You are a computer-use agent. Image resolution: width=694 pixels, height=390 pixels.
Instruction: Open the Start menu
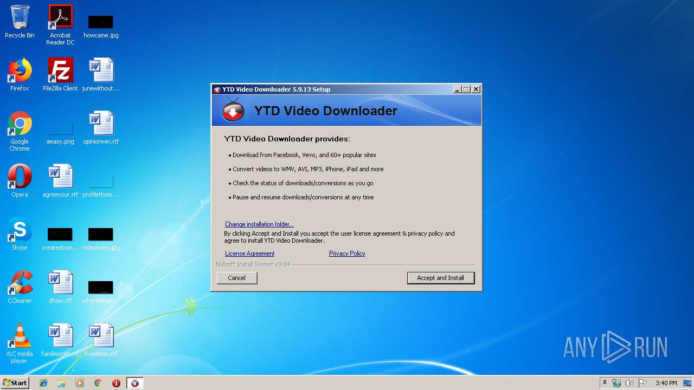(15, 383)
